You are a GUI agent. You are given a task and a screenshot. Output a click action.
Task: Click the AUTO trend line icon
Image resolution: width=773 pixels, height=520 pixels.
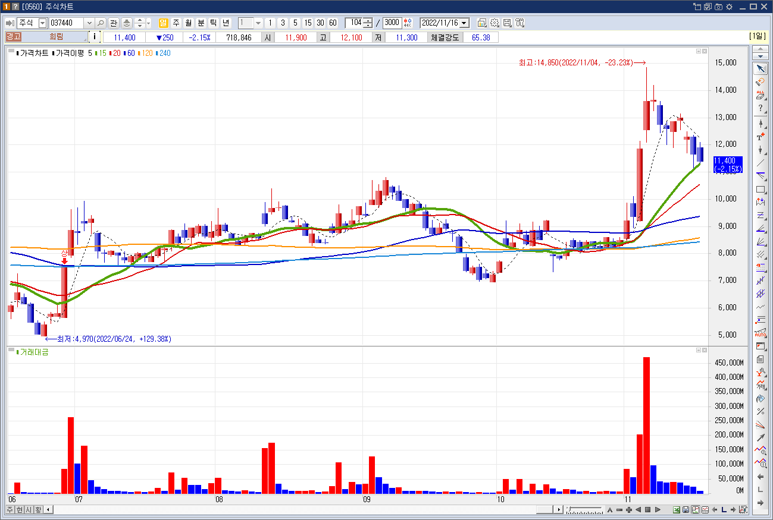(761, 333)
